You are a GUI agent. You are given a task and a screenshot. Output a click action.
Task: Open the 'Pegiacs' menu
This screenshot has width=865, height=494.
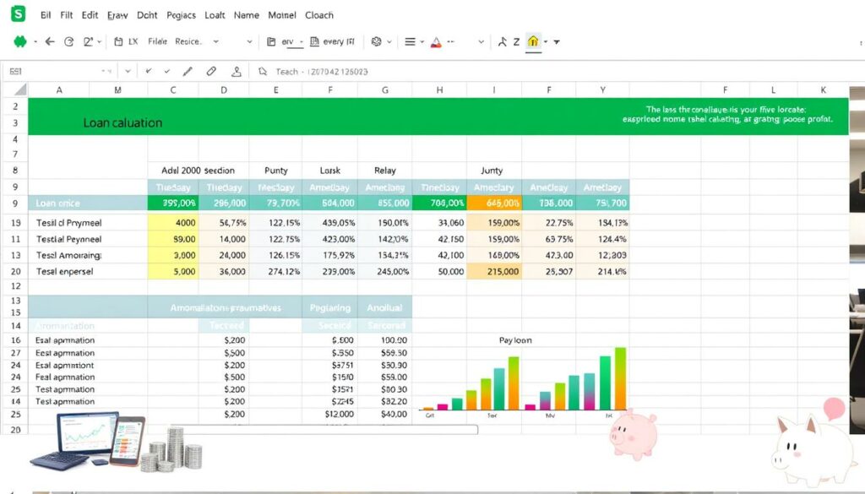181,15
